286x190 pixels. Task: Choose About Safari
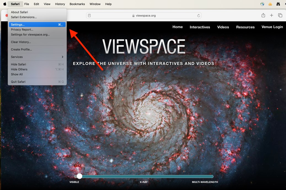point(37,12)
